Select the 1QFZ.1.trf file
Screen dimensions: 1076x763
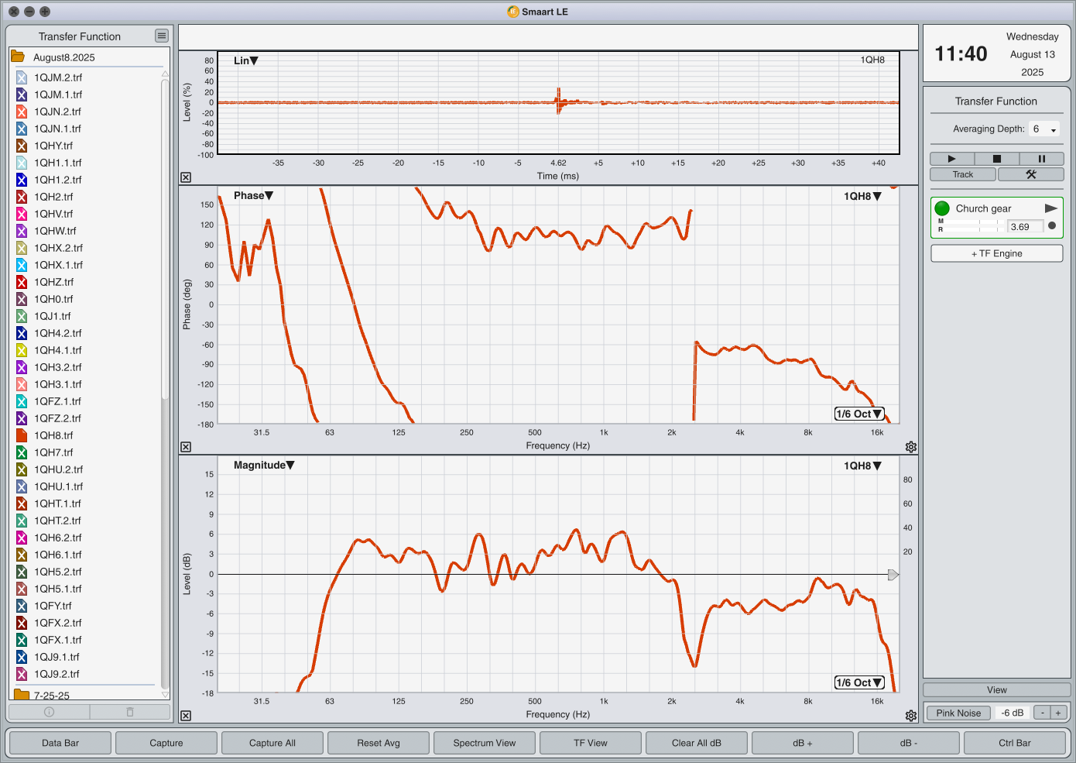coord(57,401)
